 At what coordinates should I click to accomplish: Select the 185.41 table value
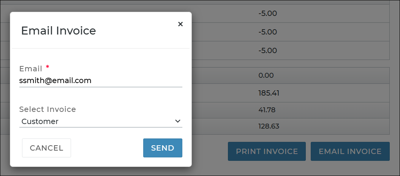point(269,93)
